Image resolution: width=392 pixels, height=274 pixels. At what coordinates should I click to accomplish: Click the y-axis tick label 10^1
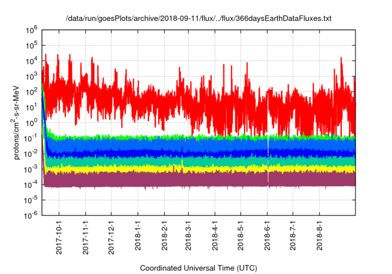pos(31,107)
